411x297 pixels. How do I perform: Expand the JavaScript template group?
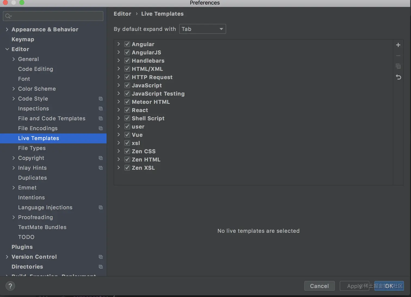[x=119, y=85]
